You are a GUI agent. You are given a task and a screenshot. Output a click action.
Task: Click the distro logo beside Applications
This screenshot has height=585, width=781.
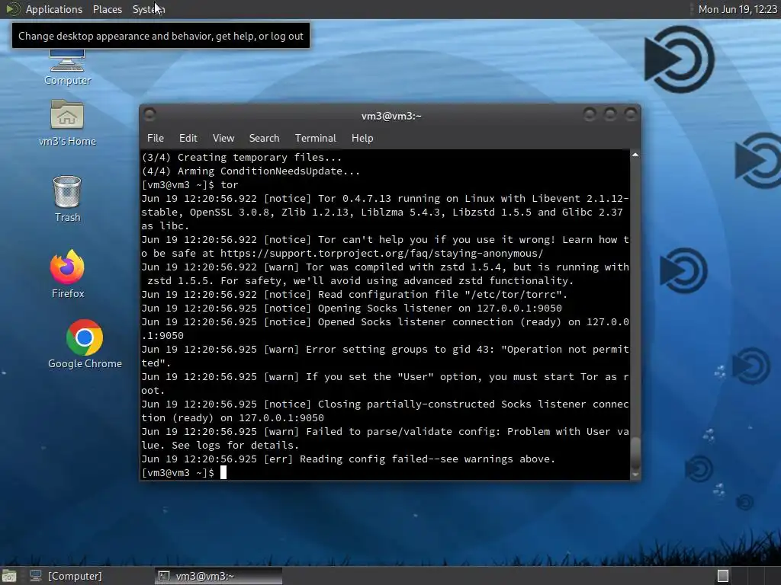pyautogui.click(x=12, y=9)
